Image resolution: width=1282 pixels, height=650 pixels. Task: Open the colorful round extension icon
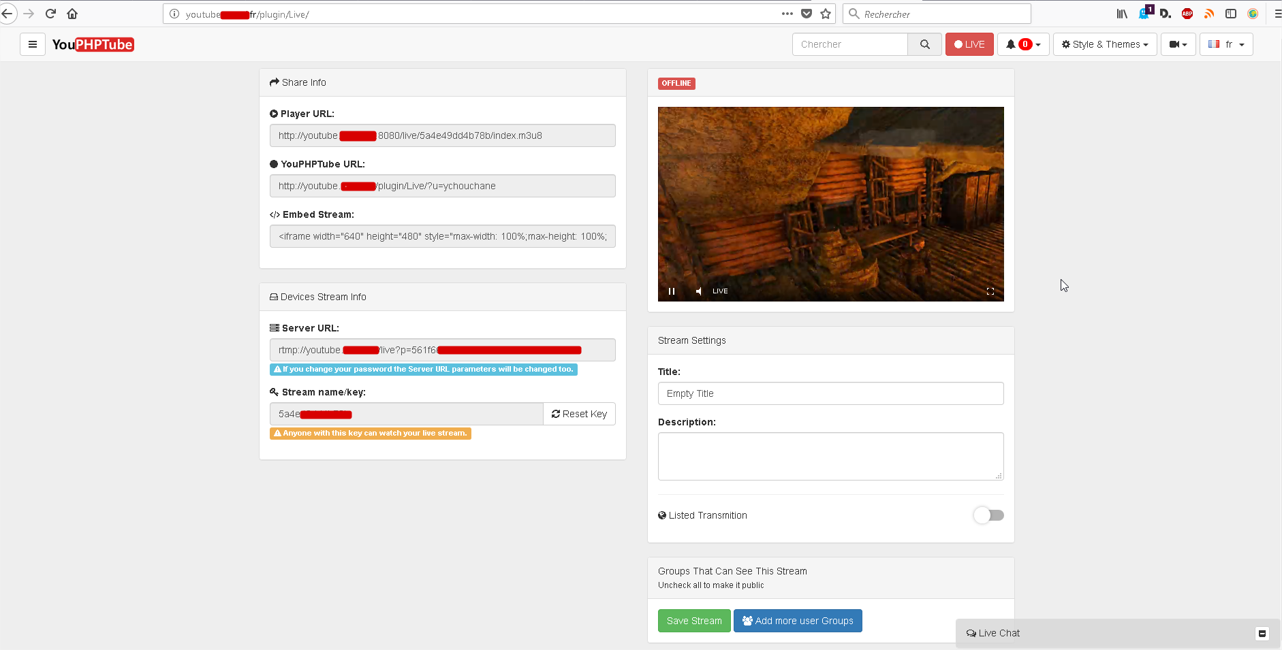[x=1253, y=14]
